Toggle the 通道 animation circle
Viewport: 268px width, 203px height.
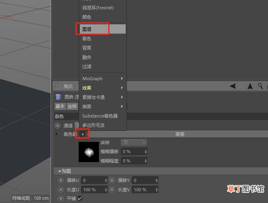pyautogui.click(x=58, y=126)
